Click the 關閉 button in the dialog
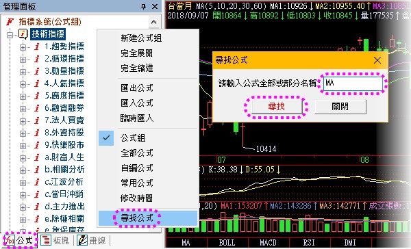This screenshot has width=411, height=249. tap(340, 107)
